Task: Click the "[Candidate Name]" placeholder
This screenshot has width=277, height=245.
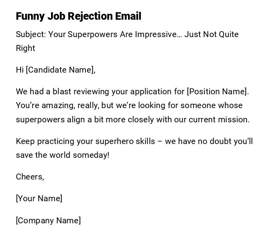Action: point(61,70)
